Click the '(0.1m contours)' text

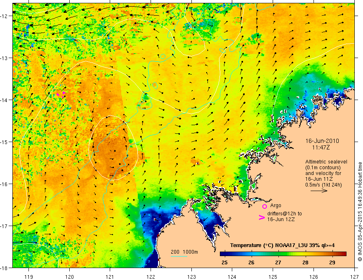point(323,168)
